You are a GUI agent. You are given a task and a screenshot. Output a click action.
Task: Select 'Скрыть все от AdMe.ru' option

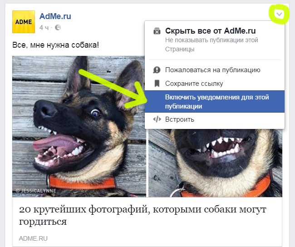coord(210,31)
